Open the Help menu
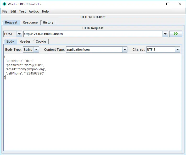 45,12
